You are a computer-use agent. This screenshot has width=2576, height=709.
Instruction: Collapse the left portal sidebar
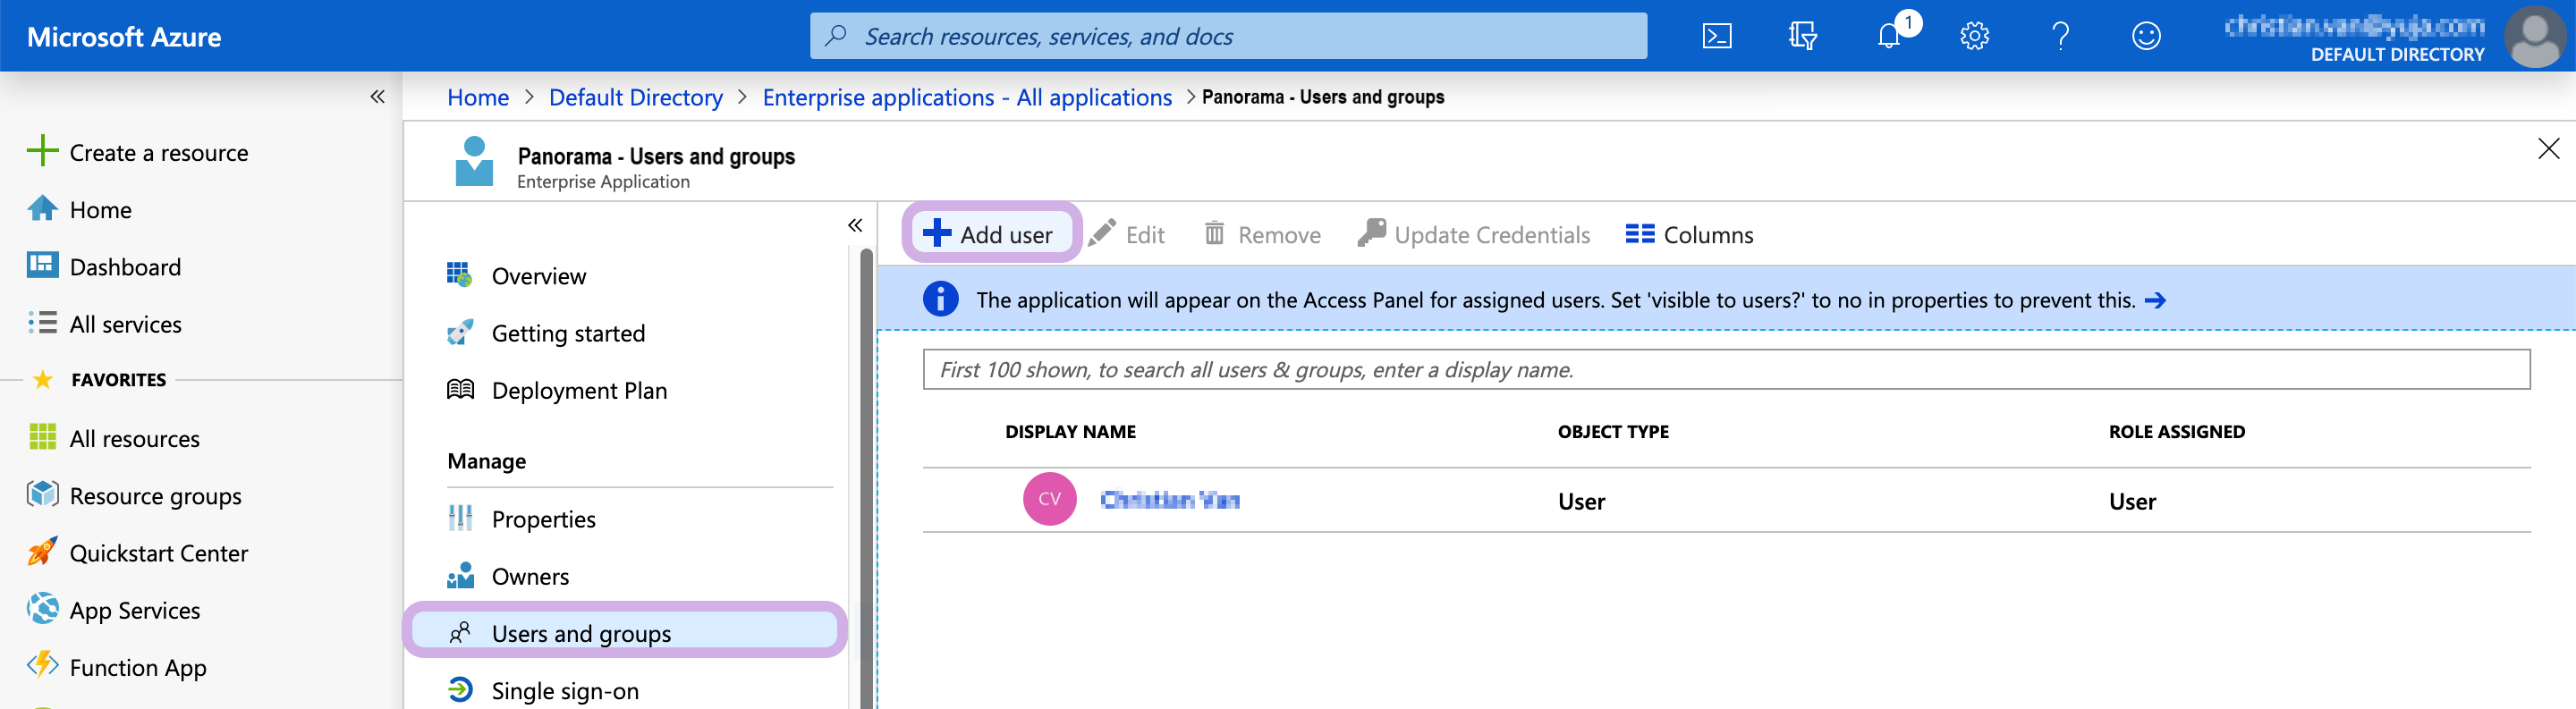(x=377, y=97)
